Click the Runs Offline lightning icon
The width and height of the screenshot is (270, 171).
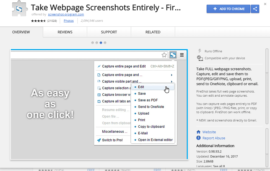(x=199, y=51)
